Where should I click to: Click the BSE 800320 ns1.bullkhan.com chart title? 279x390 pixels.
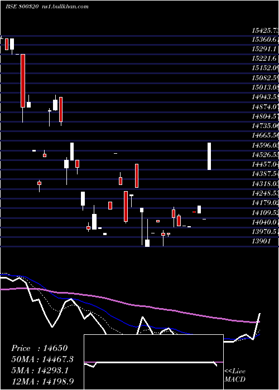(47, 7)
